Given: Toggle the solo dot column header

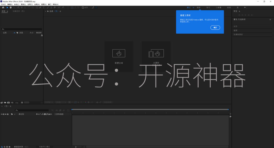Looking at the screenshot, I should tap(6, 114).
